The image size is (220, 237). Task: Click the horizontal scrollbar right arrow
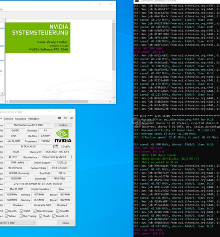point(110,102)
